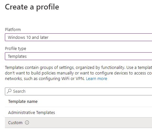Select the Custom template row
Image resolution: width=152 pixels, height=130 pixels.
coord(78,122)
